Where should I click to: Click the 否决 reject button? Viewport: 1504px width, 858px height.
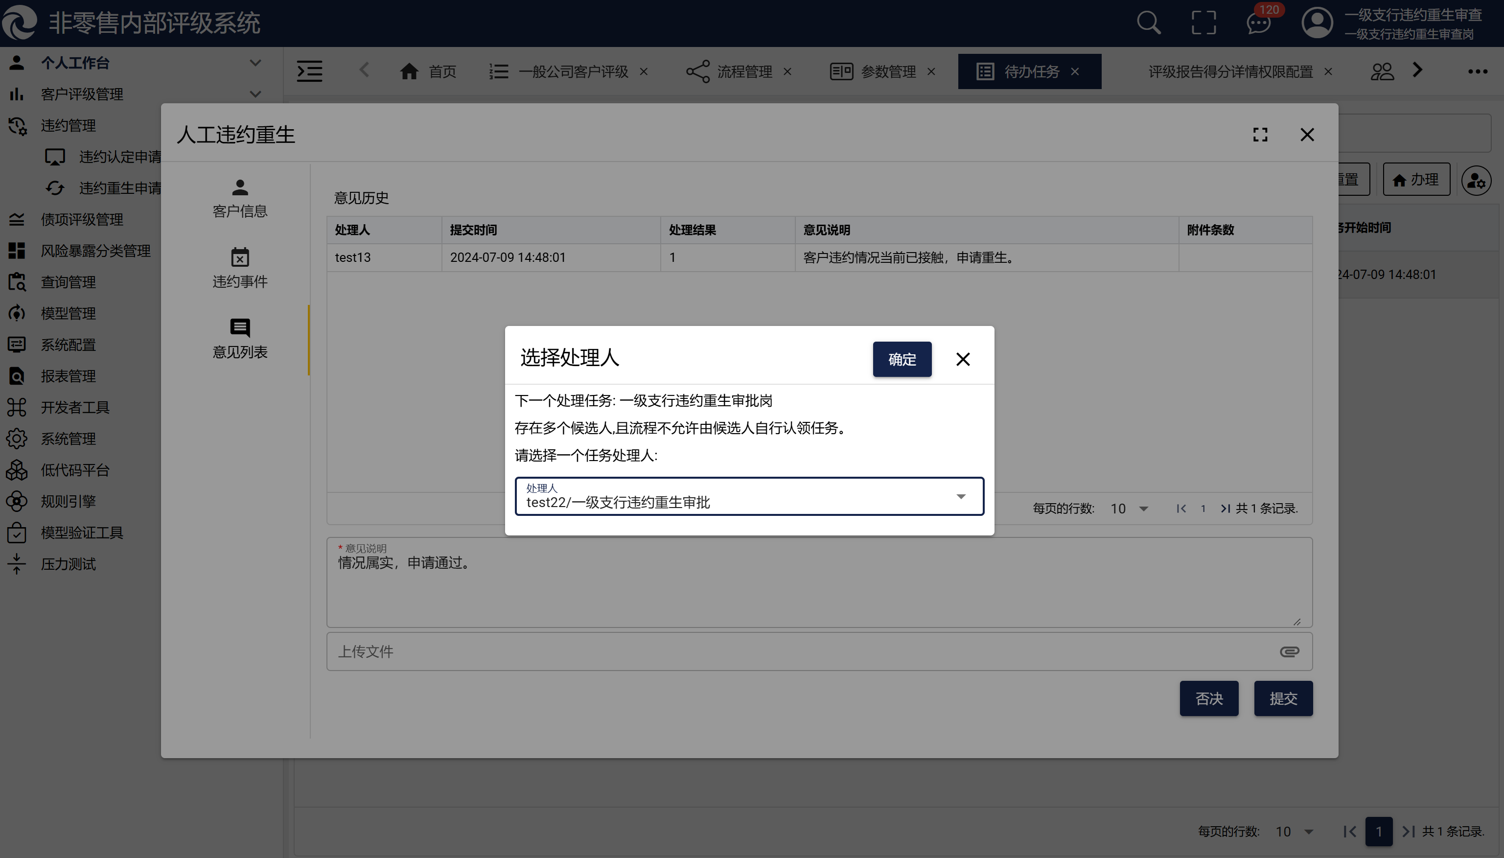click(1208, 698)
